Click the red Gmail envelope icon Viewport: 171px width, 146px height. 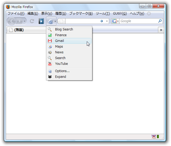coord(50,41)
